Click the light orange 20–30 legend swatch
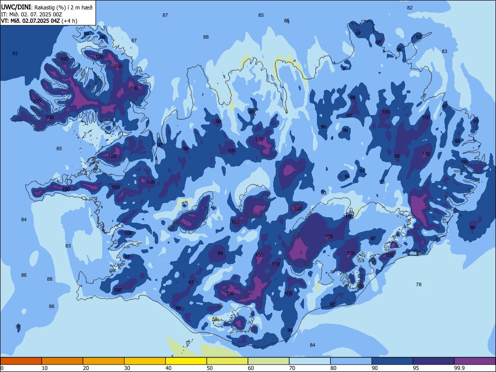 [x=104, y=361]
